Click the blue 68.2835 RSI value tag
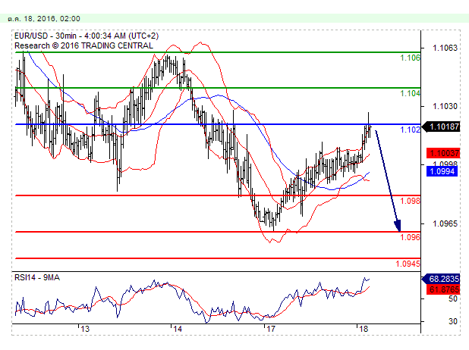The height and width of the screenshot is (350, 469). coord(440,279)
